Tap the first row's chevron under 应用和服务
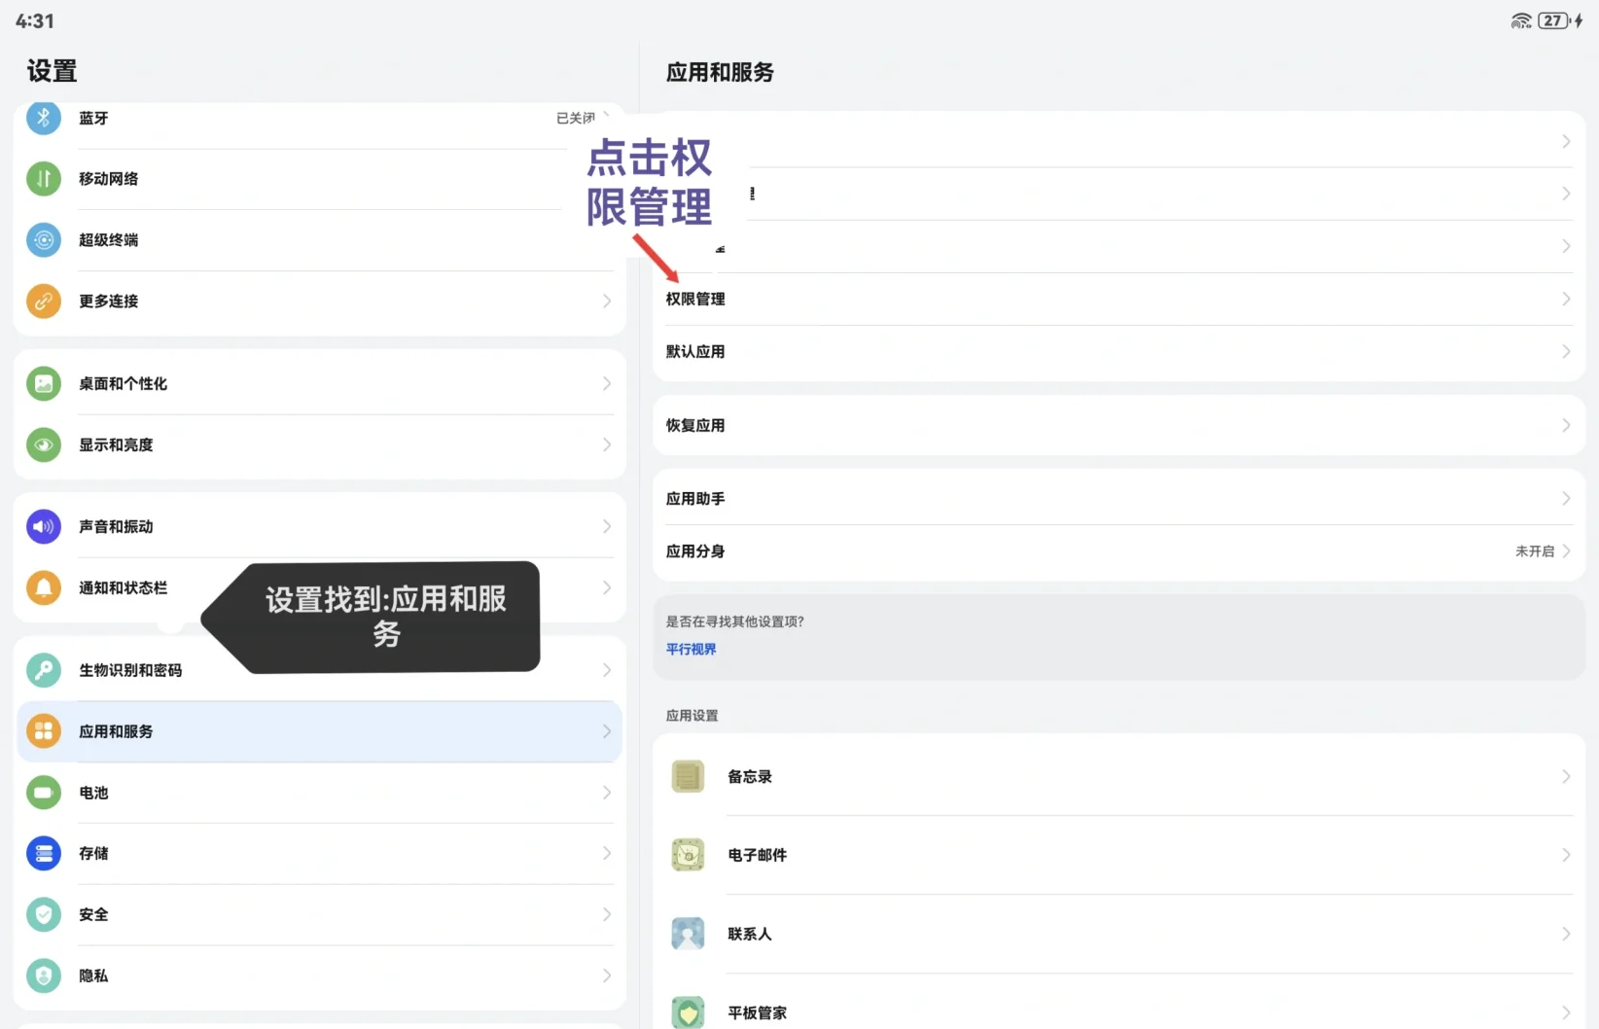The height and width of the screenshot is (1029, 1599). point(1566,141)
